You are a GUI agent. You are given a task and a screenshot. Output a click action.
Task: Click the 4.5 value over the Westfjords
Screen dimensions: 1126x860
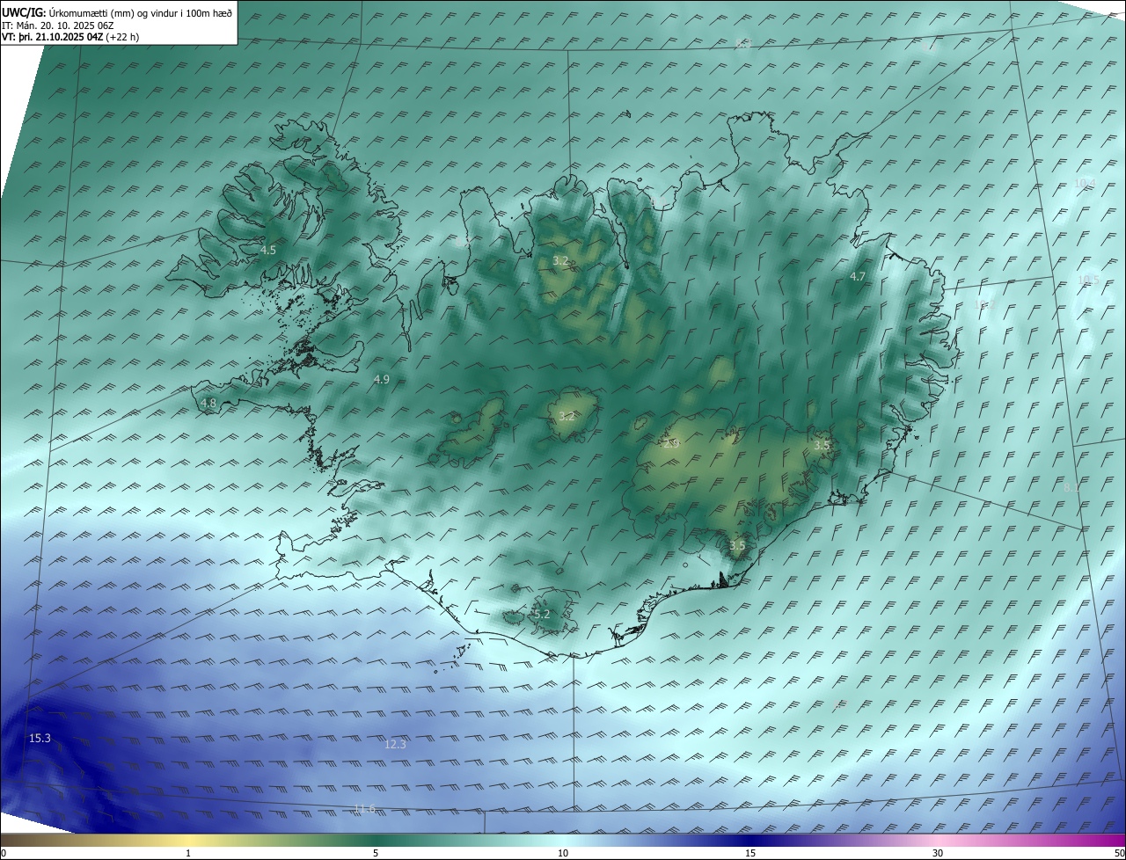[267, 251]
